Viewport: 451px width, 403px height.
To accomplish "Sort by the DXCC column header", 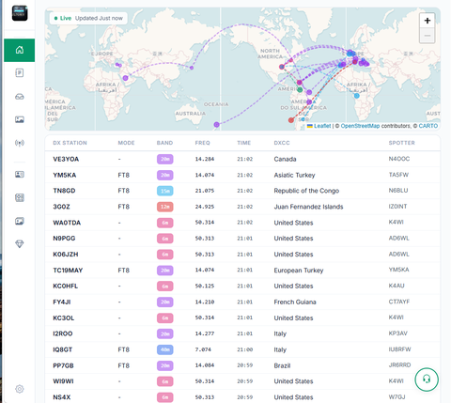I will 282,143.
